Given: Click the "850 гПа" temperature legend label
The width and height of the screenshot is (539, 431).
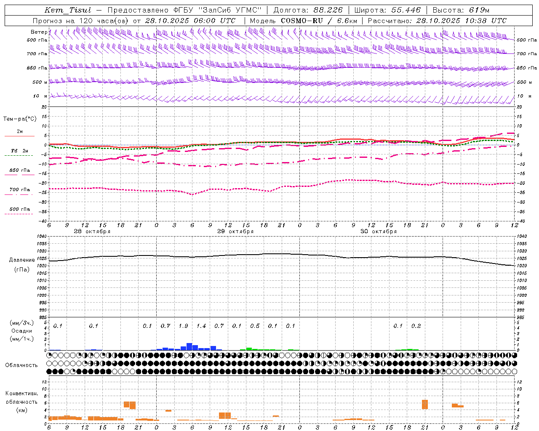Looking at the screenshot, I should tap(19, 170).
